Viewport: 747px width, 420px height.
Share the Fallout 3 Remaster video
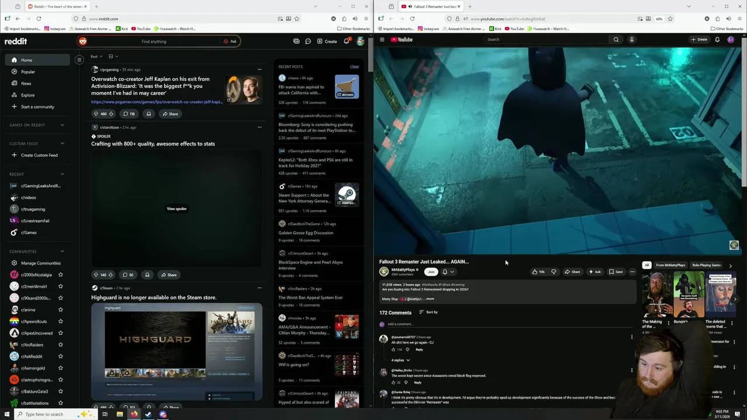point(573,272)
